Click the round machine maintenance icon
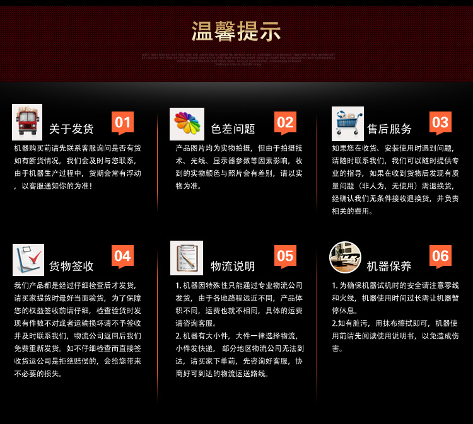This screenshot has width=473, height=424. pos(346,257)
